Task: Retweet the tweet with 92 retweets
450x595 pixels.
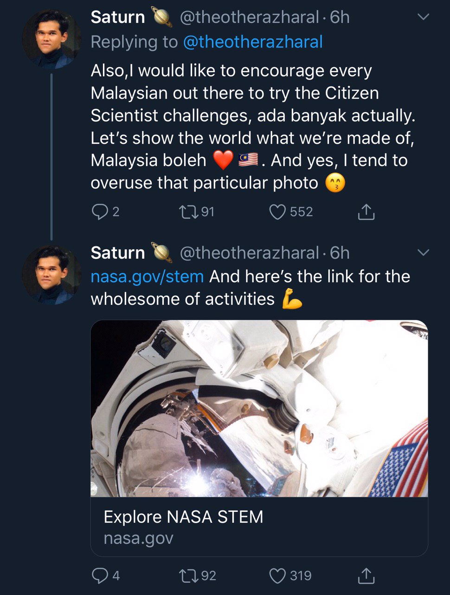Action: coord(188,576)
